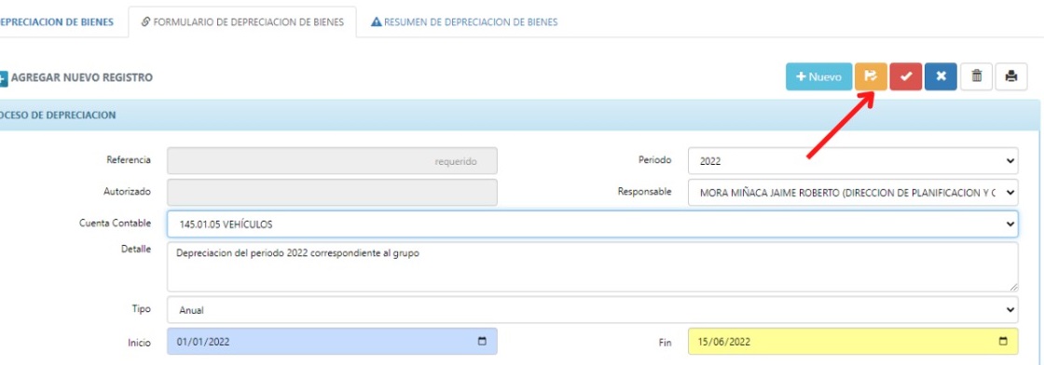1044x365 pixels.
Task: Click warning triangle icon on Resumen tab
Action: 377,22
